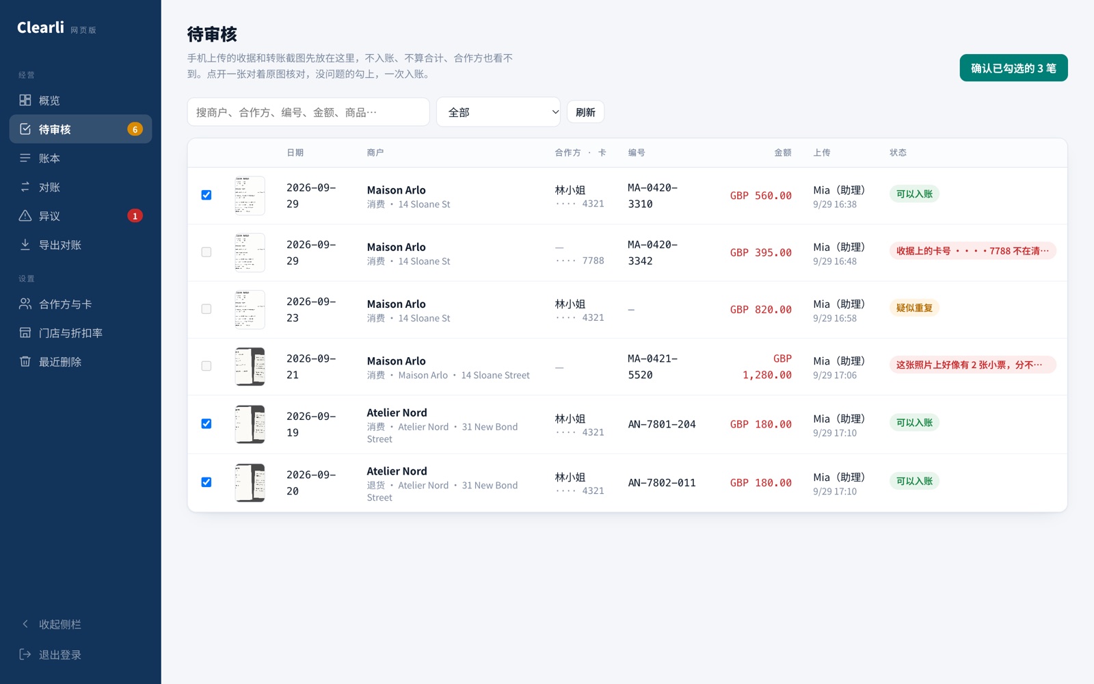Screen dimensions: 1094x684
Task: Click the upload time 9/29 16:48
Action: coord(834,261)
